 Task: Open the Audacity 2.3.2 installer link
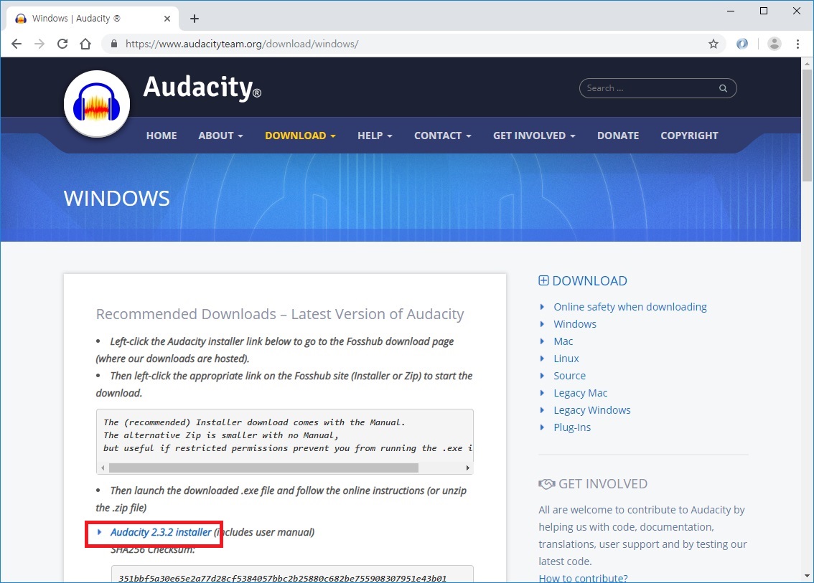coord(161,532)
